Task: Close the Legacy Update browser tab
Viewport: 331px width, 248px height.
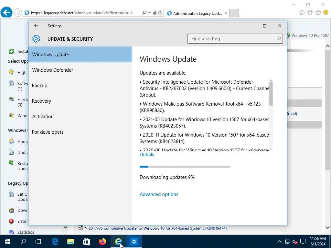Action: coord(226,13)
